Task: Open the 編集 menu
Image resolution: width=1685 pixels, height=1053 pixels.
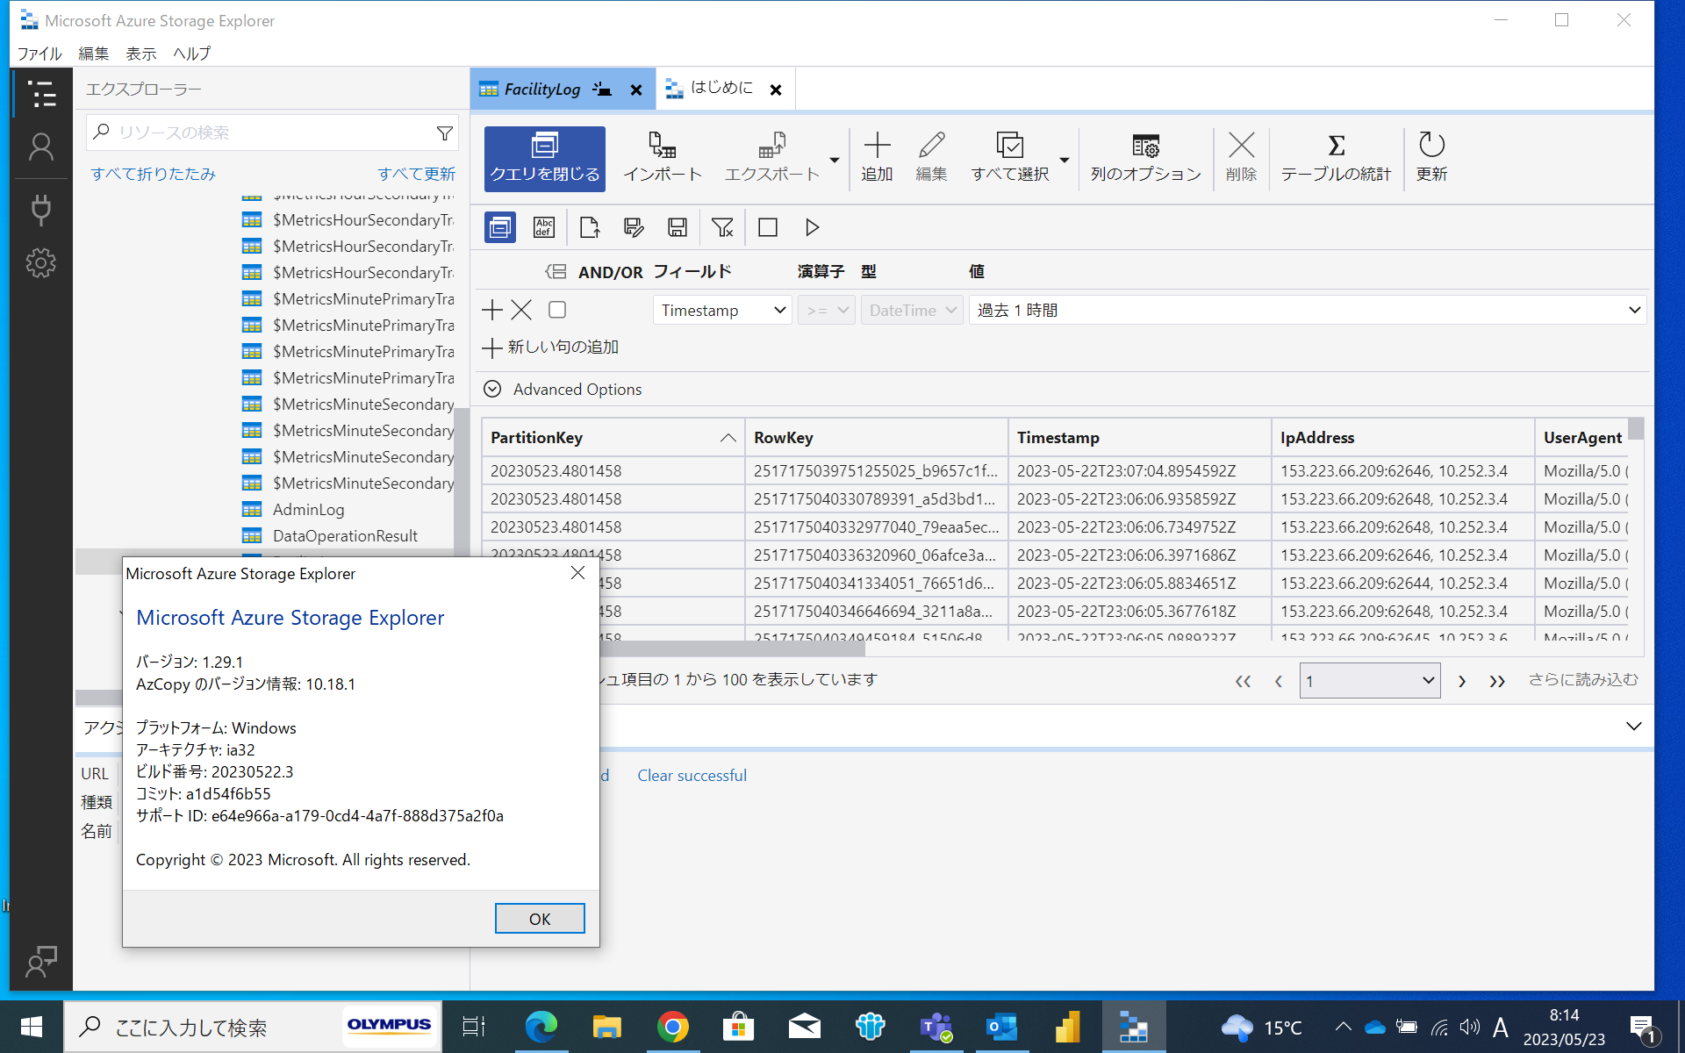Action: [93, 54]
